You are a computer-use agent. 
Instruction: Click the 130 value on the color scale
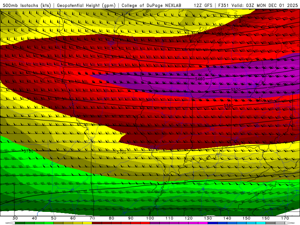point(208,218)
